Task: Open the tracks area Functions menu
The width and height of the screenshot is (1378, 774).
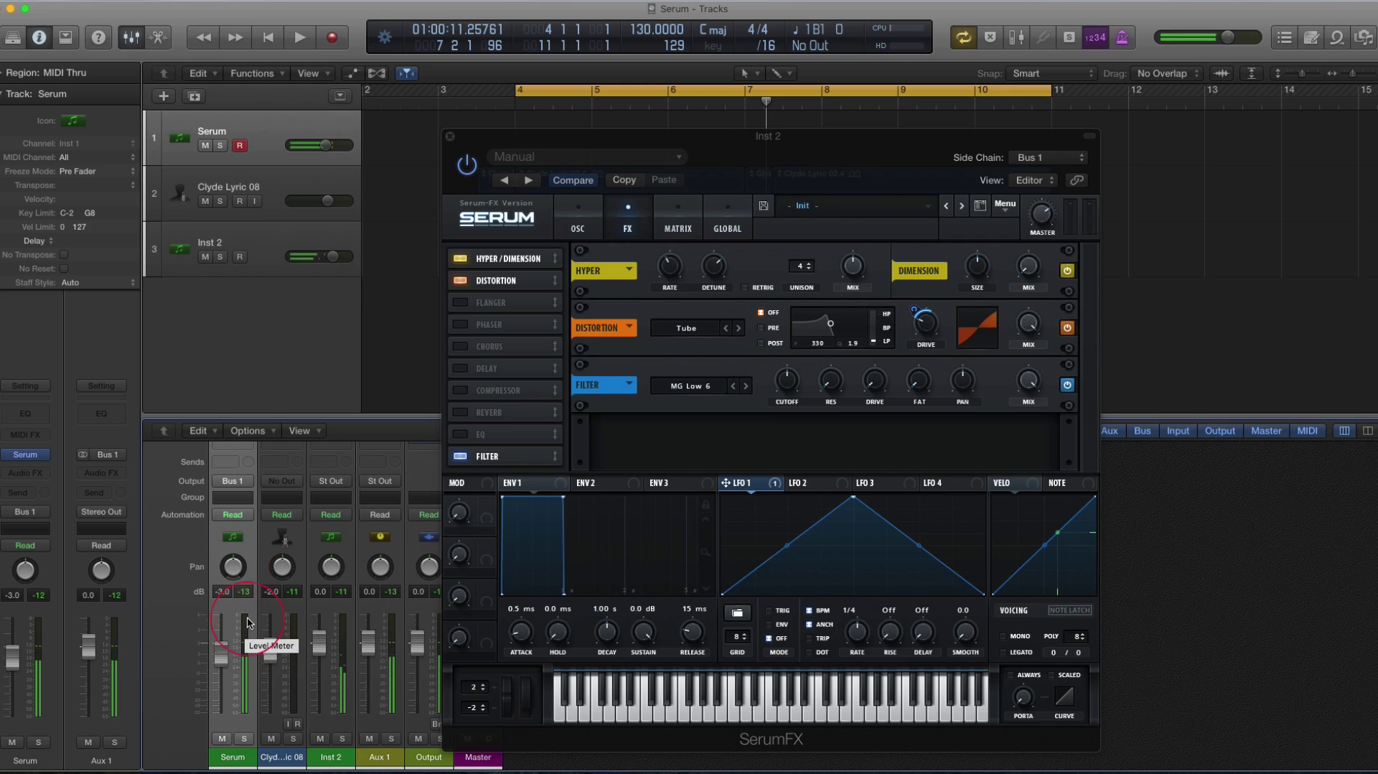Action: click(x=257, y=73)
